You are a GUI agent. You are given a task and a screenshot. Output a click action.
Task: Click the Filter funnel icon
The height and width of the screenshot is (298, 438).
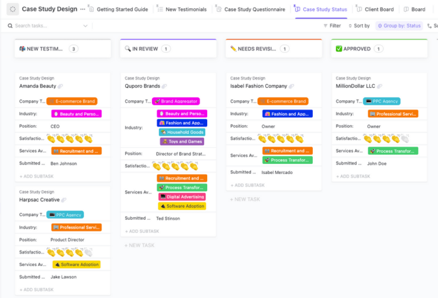[x=325, y=26]
